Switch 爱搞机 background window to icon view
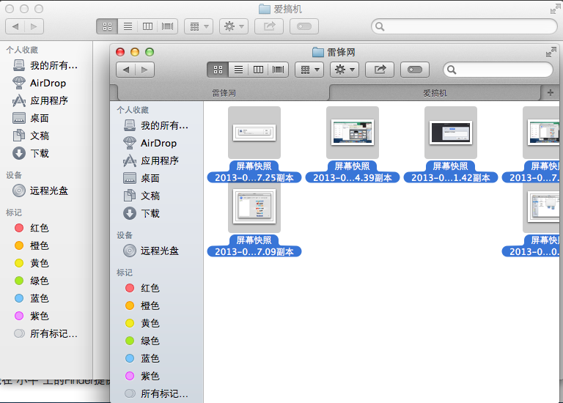The height and width of the screenshot is (403, 563). pyautogui.click(x=107, y=26)
